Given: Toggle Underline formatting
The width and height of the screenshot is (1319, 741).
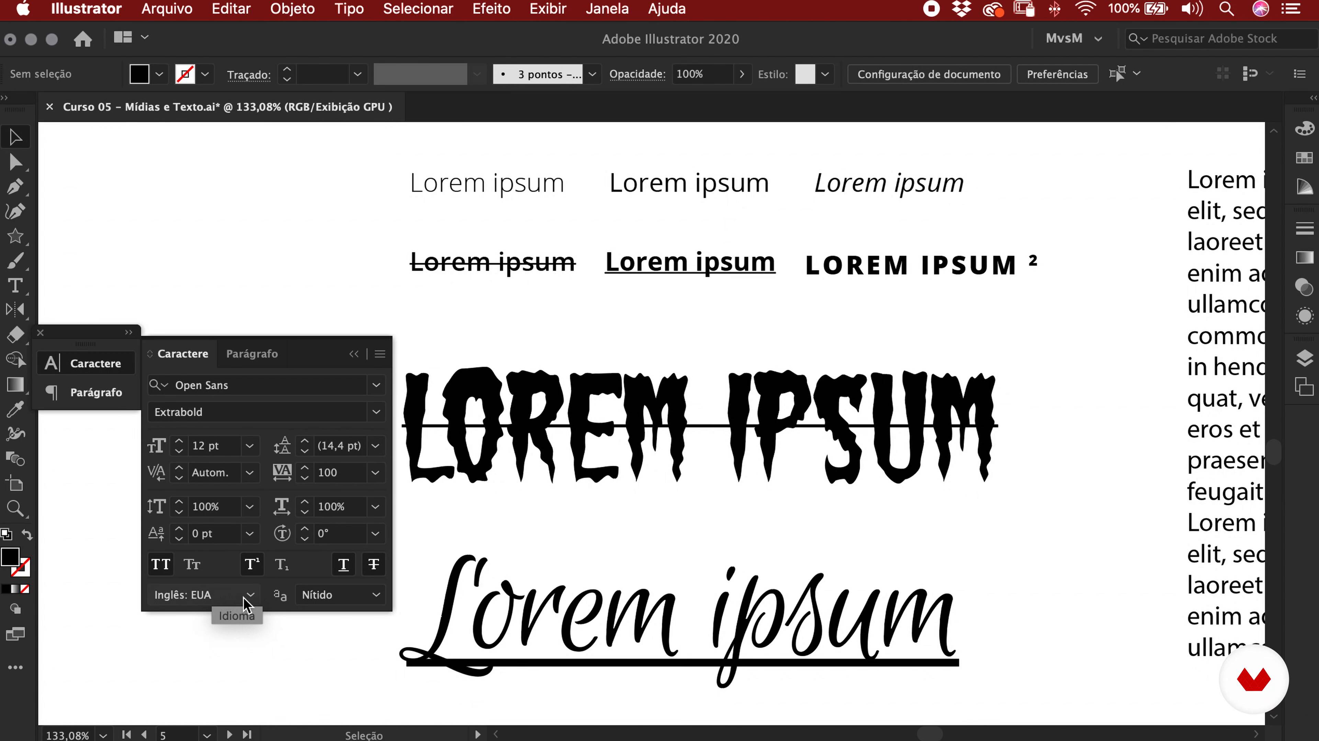Looking at the screenshot, I should 343,565.
